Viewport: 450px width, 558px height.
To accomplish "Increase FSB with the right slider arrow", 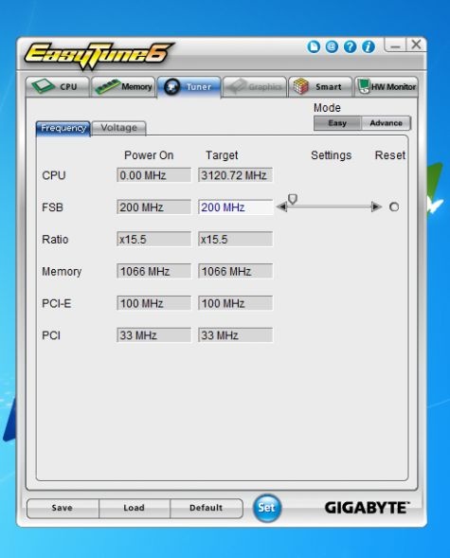I will tap(376, 207).
